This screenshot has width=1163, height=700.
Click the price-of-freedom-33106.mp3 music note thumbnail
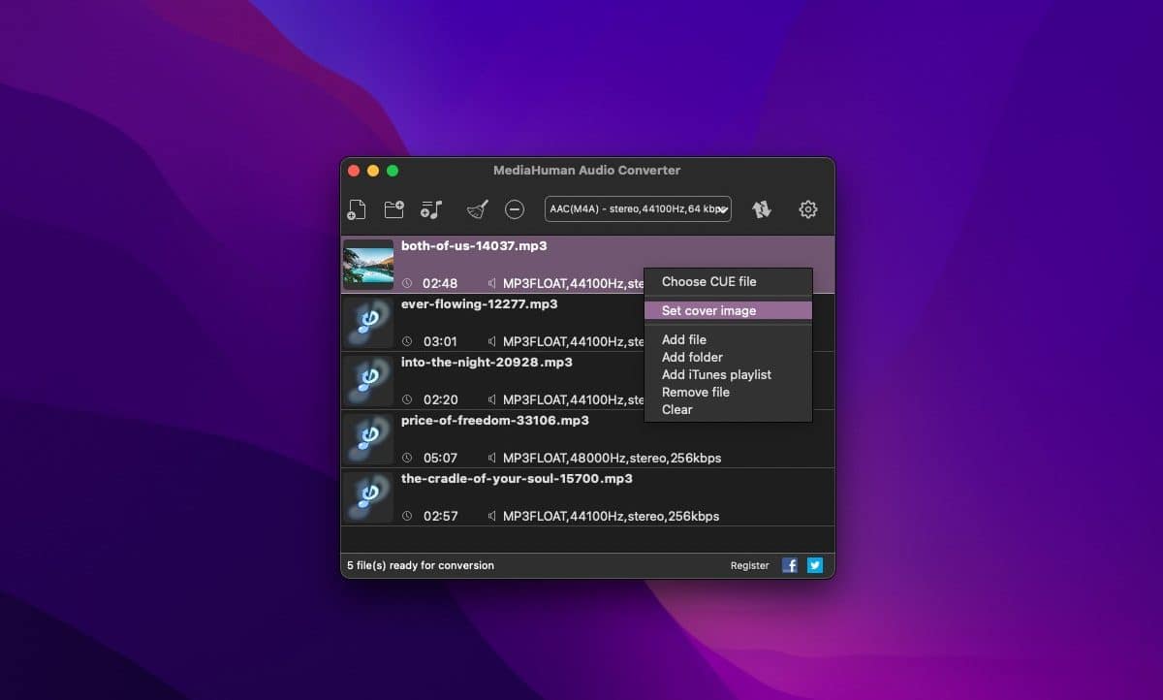pyautogui.click(x=368, y=439)
